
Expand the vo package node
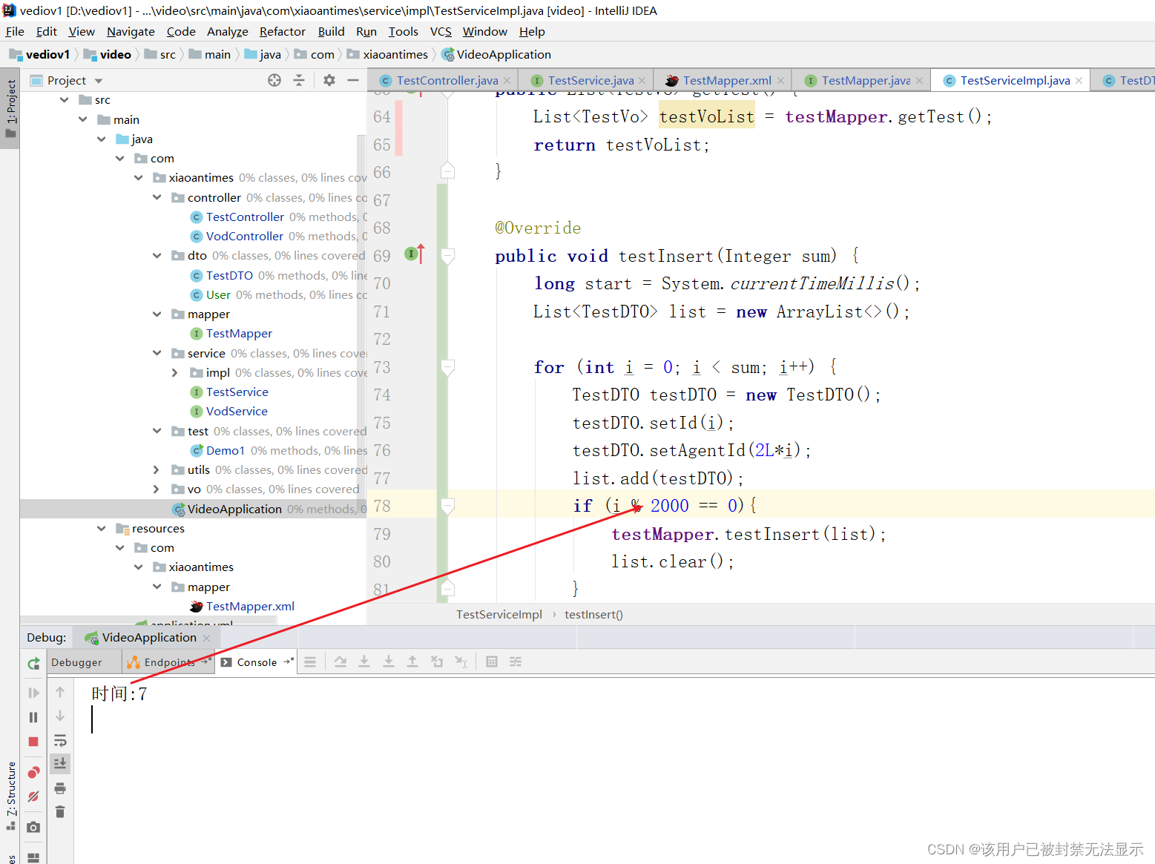pos(157,489)
